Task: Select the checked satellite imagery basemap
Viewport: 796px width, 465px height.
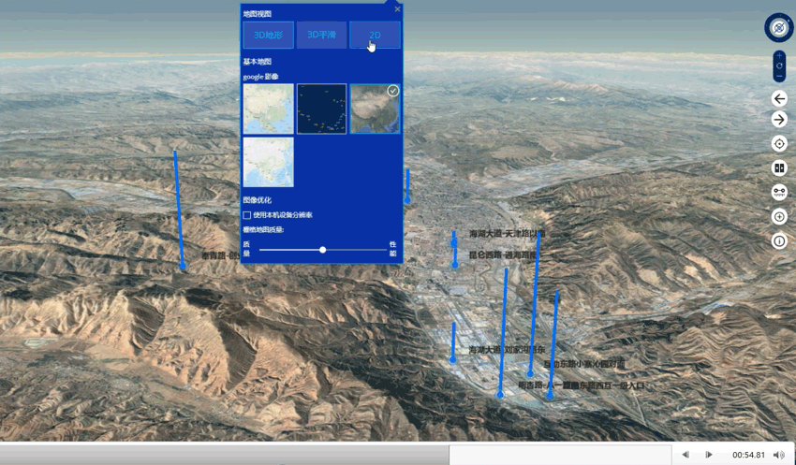Action: 375,109
